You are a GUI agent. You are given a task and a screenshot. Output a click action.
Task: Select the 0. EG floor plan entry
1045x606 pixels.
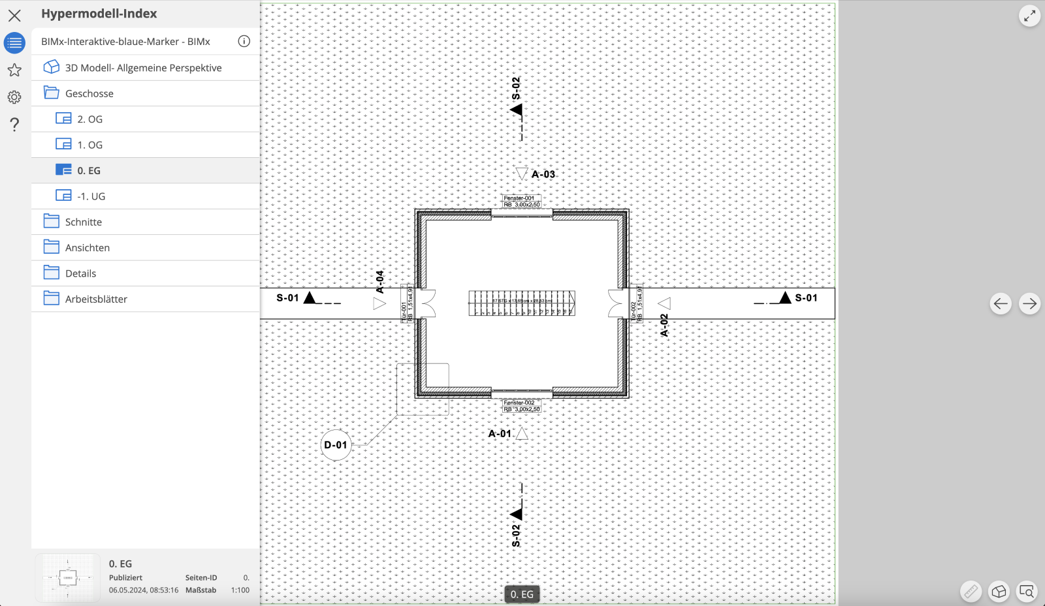[146, 170]
